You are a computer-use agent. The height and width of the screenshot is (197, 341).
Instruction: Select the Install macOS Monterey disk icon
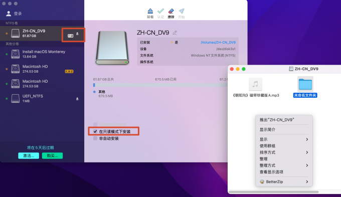pos(15,54)
